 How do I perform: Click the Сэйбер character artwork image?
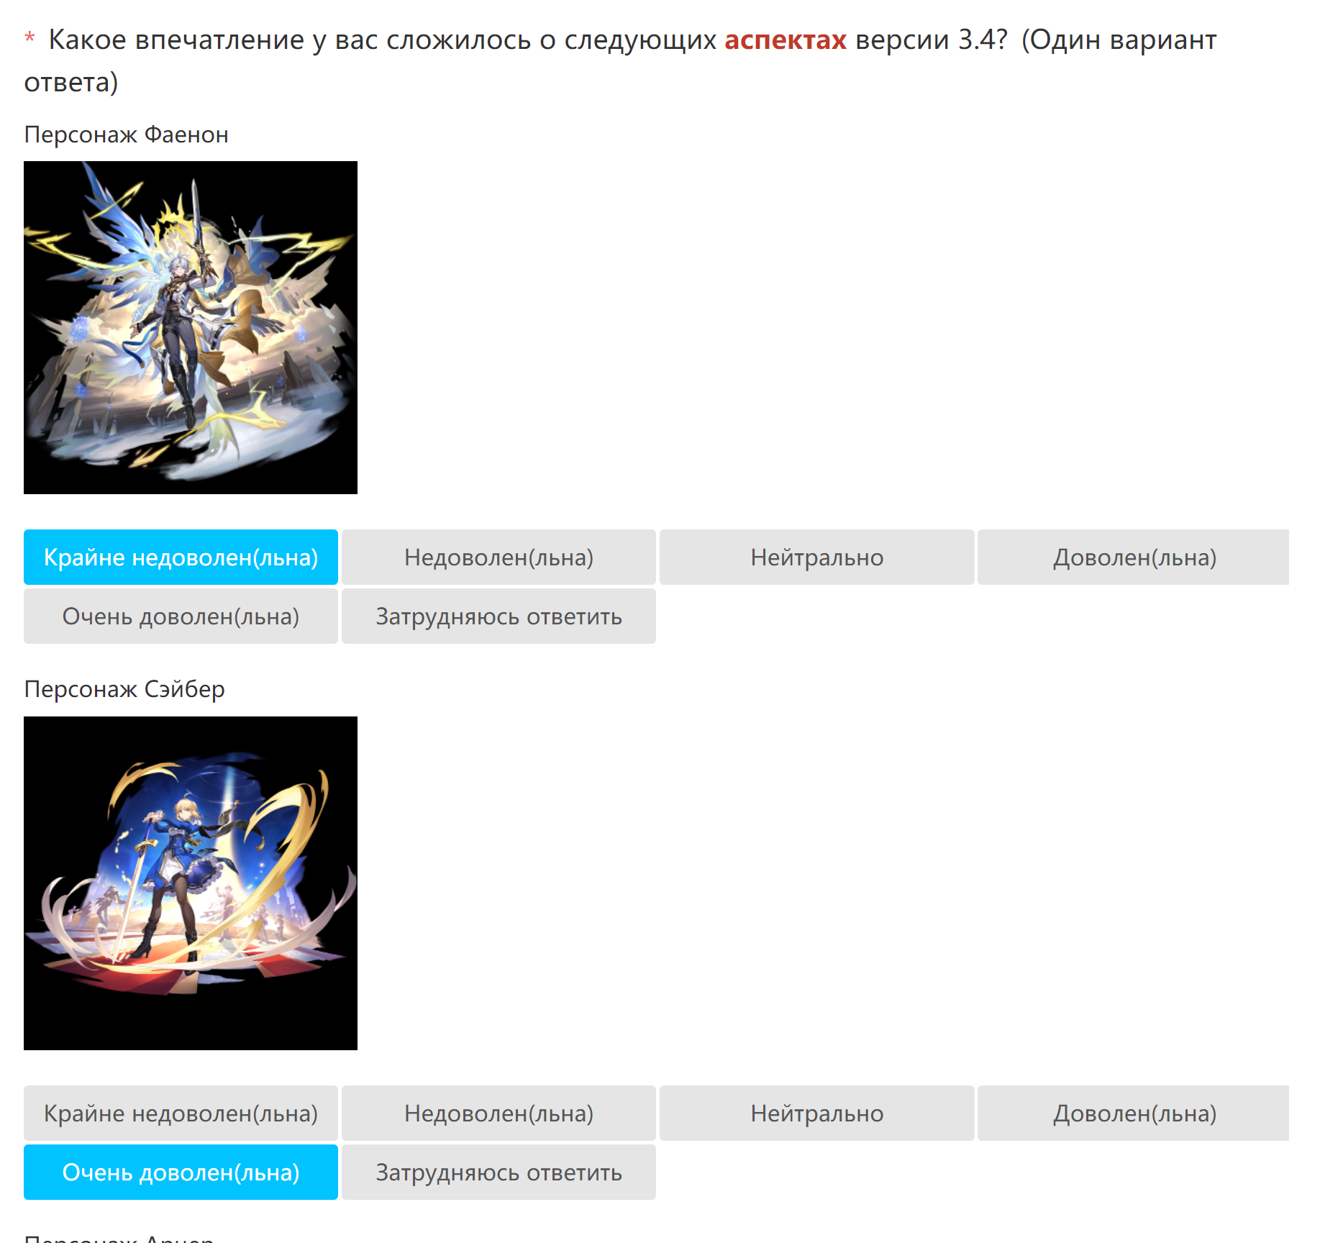point(191,883)
